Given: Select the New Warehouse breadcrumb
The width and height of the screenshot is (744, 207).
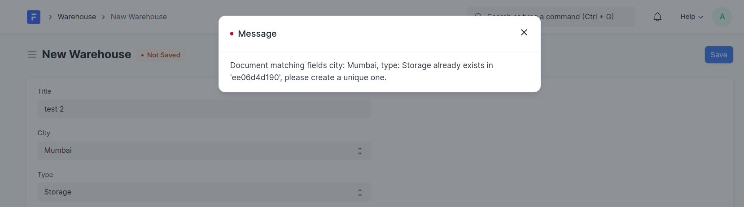Looking at the screenshot, I should click(x=139, y=17).
